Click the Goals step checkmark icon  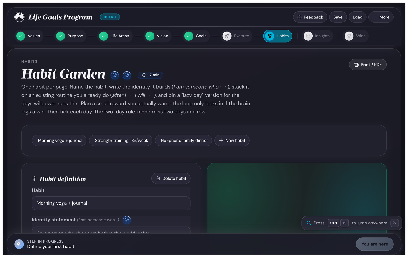189,36
